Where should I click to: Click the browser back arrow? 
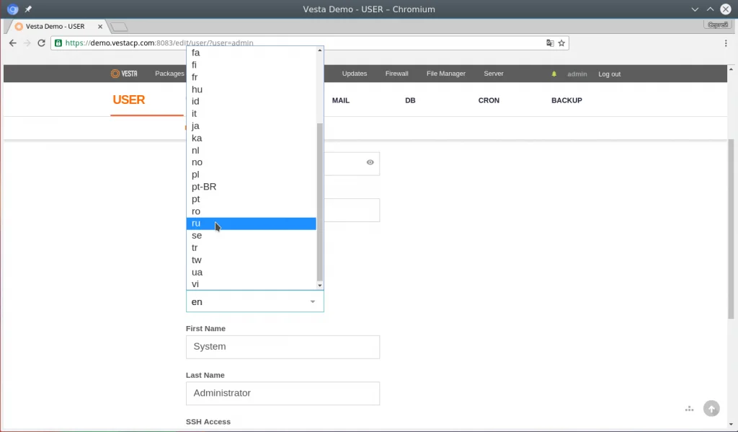pyautogui.click(x=13, y=43)
